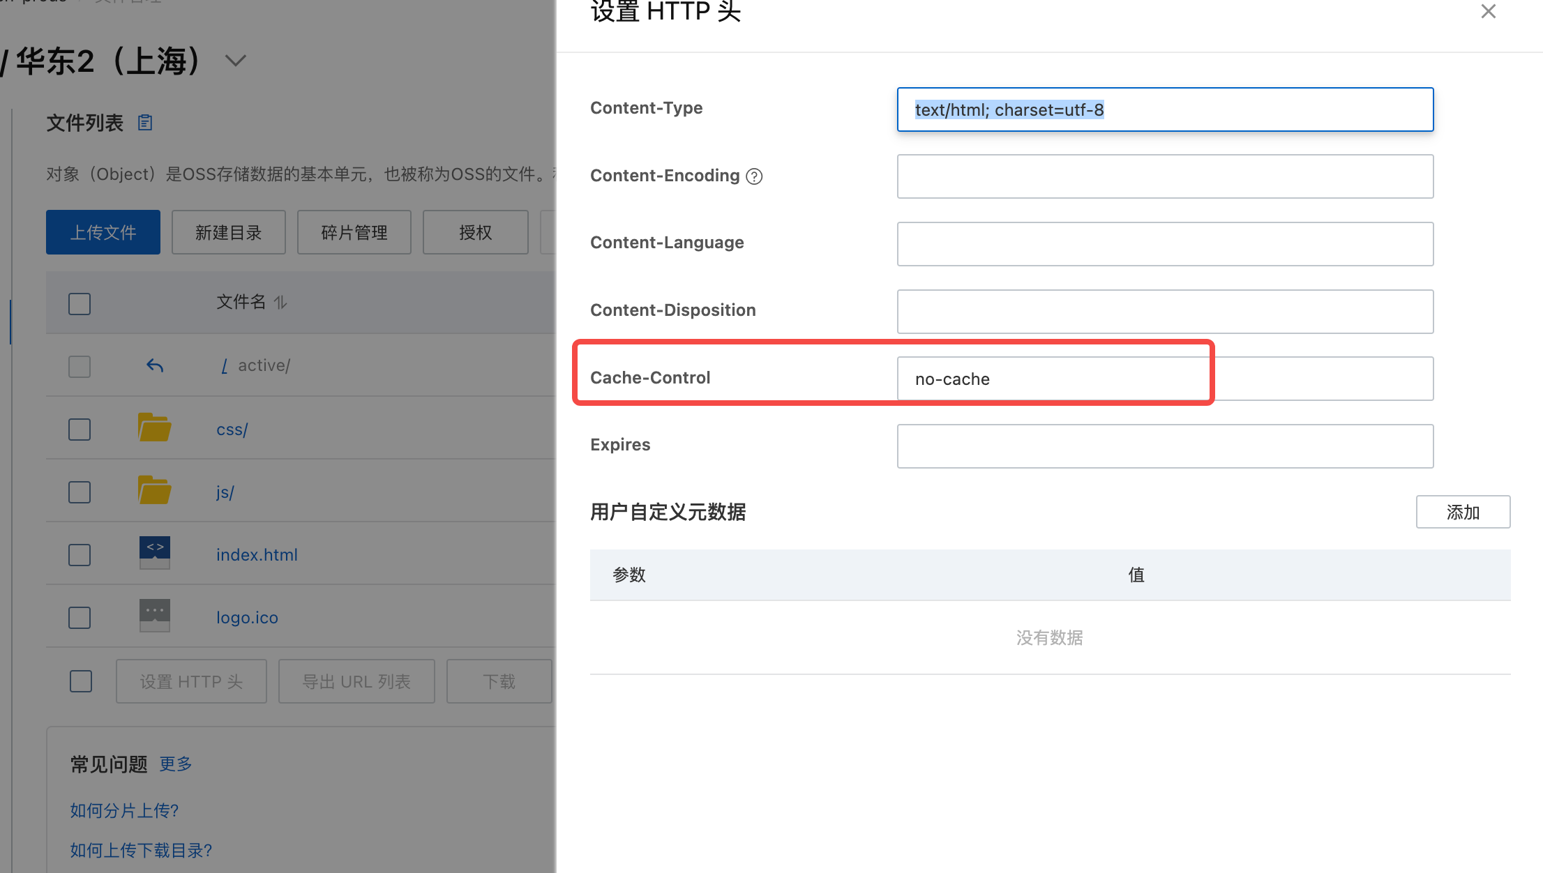
Task: Click 添加 to add custom metadata
Action: click(x=1463, y=513)
